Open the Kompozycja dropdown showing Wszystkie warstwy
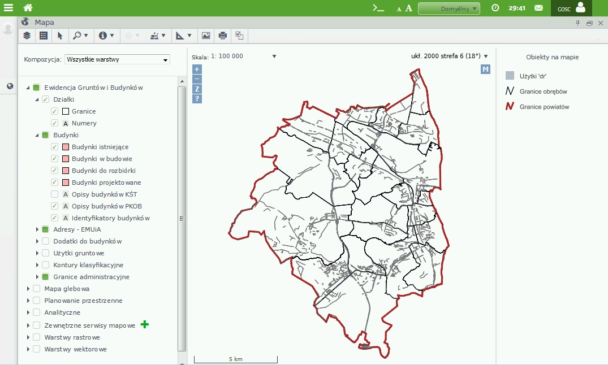Image resolution: width=608 pixels, height=365 pixels. point(117,59)
